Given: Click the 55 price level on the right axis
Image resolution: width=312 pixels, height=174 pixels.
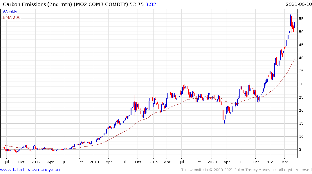Looking at the screenshot, I should point(301,19).
